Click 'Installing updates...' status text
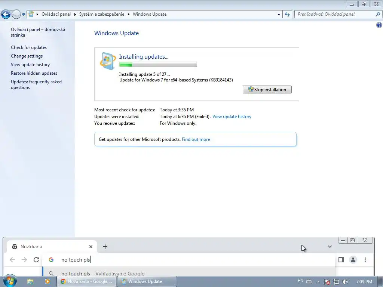The image size is (383, 287). click(144, 57)
